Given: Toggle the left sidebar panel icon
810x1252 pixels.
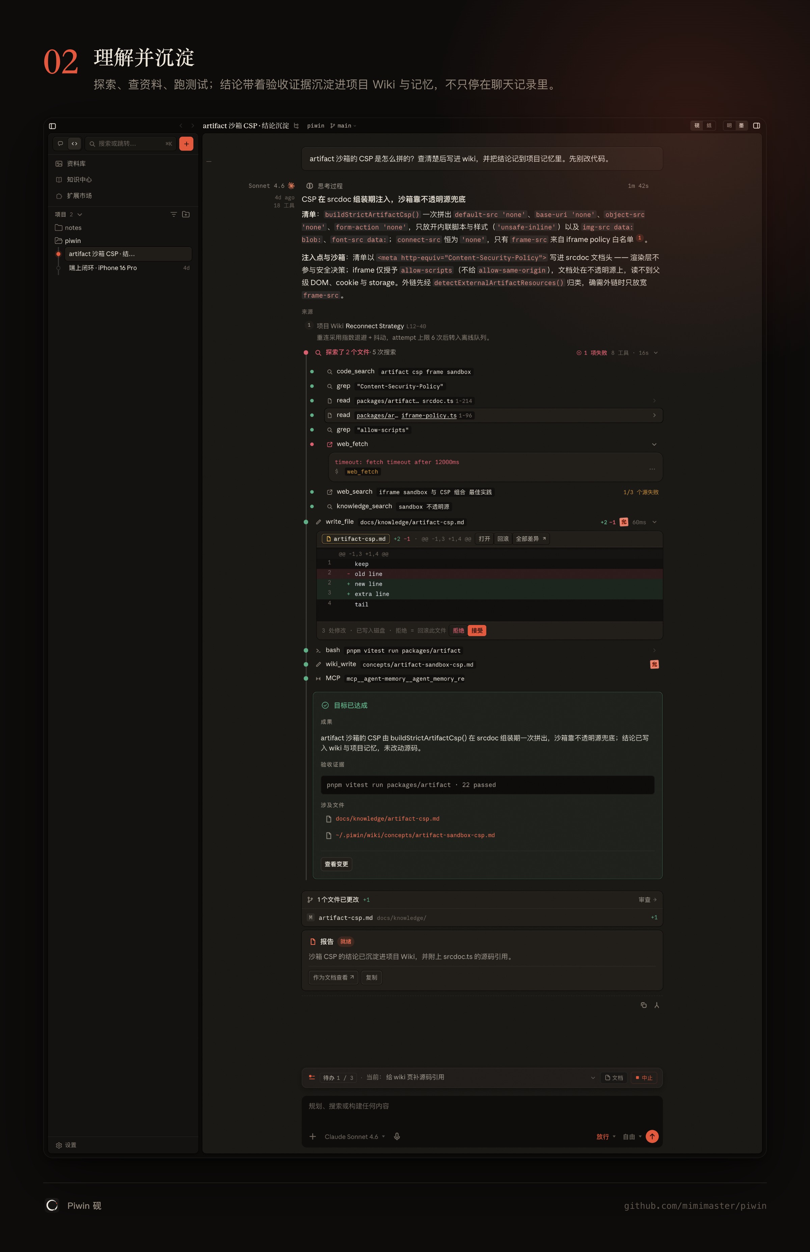Looking at the screenshot, I should click(x=52, y=126).
